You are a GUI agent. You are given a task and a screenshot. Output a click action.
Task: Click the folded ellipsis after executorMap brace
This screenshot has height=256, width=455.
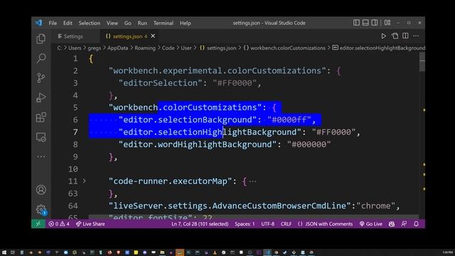[x=253, y=181]
